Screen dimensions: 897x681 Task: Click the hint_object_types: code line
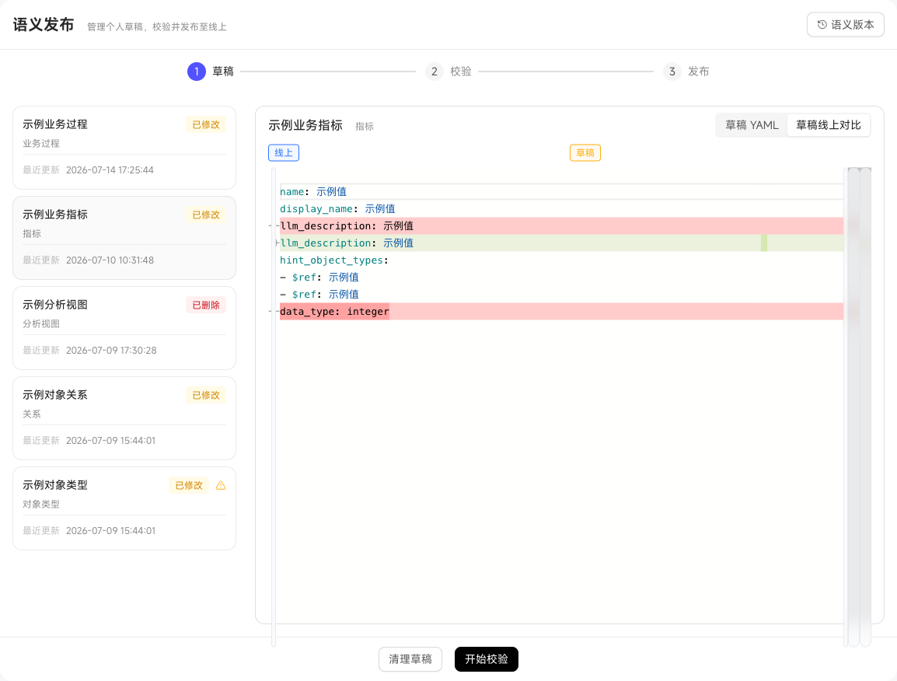[x=562, y=260]
